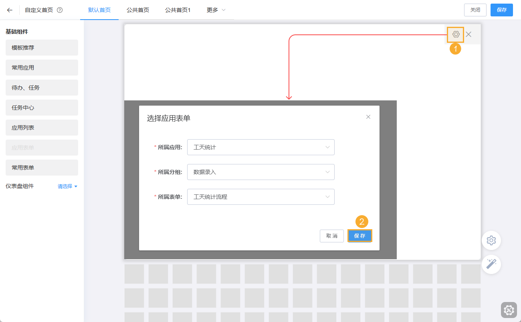Select the 任务中心 component in the sidebar

(42, 108)
